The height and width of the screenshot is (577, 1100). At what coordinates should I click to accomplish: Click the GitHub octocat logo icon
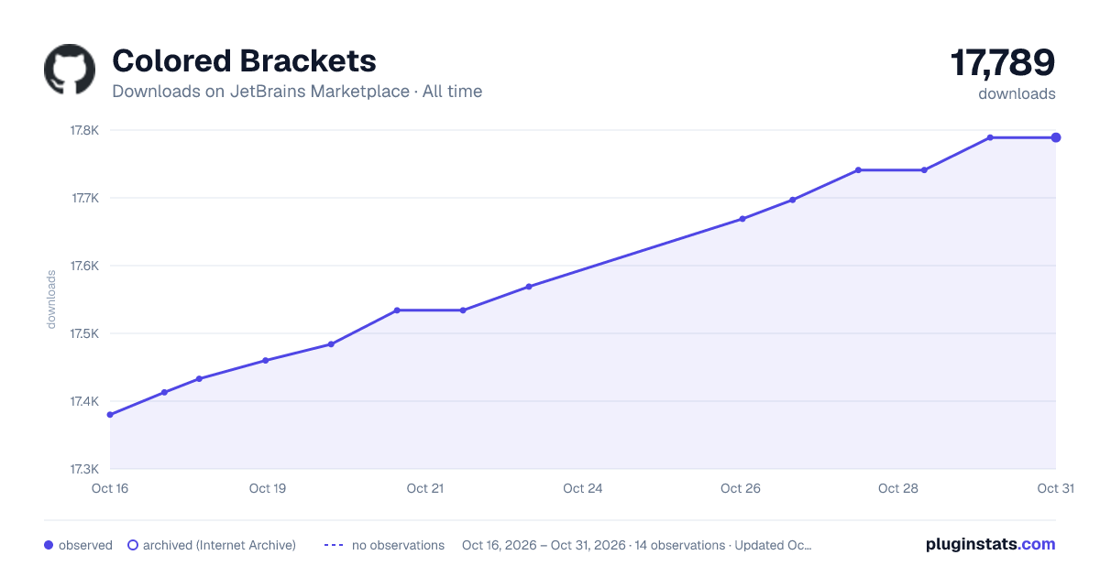(x=70, y=70)
